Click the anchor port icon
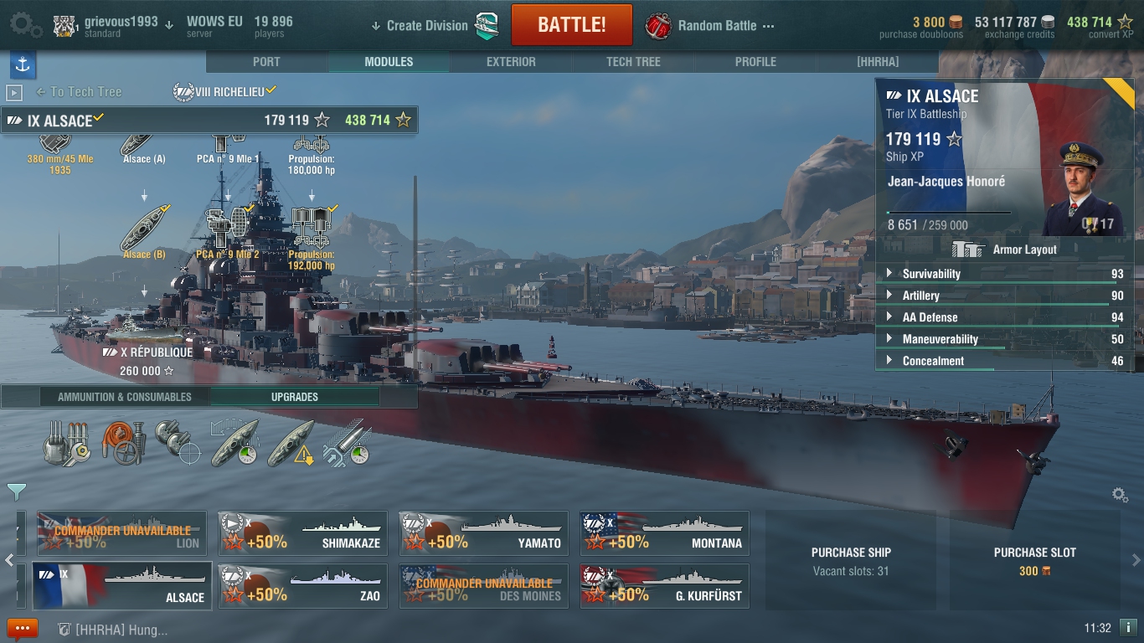 coord(23,64)
